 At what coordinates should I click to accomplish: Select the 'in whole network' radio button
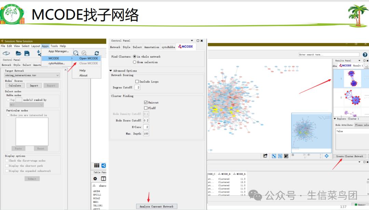point(135,56)
